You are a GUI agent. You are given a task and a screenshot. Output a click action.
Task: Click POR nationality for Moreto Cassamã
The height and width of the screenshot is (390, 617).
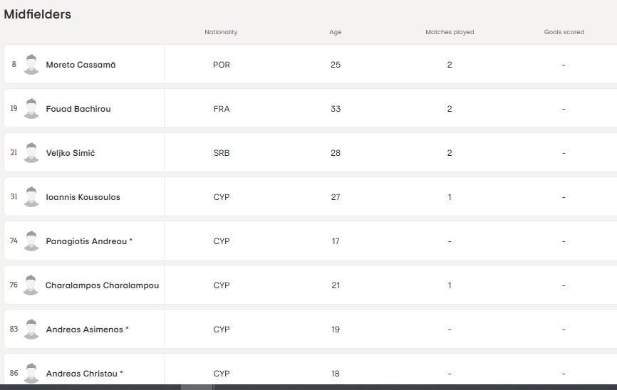pyautogui.click(x=221, y=65)
